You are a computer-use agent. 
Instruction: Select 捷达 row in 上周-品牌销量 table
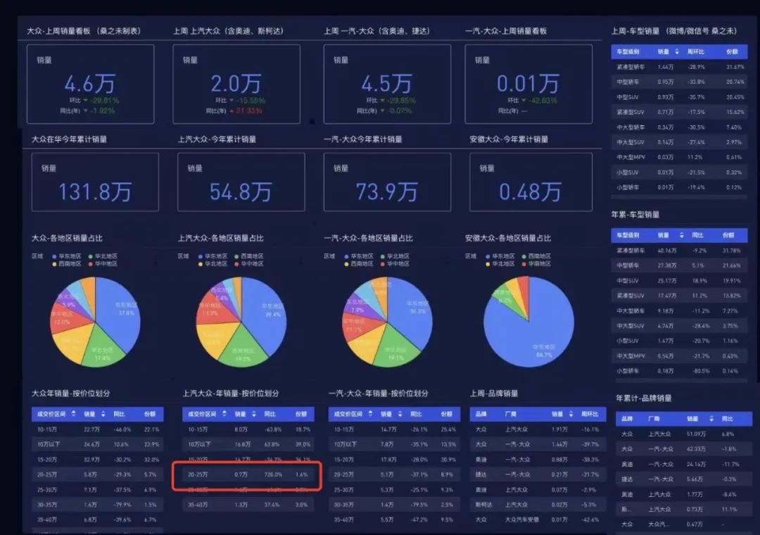coord(538,474)
